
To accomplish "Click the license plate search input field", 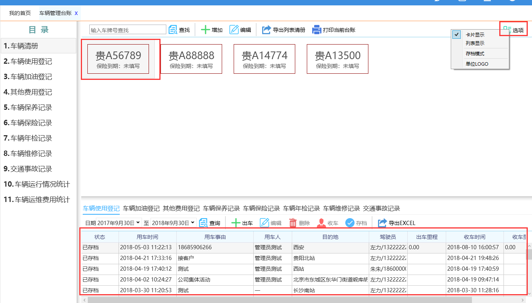I will pyautogui.click(x=127, y=30).
